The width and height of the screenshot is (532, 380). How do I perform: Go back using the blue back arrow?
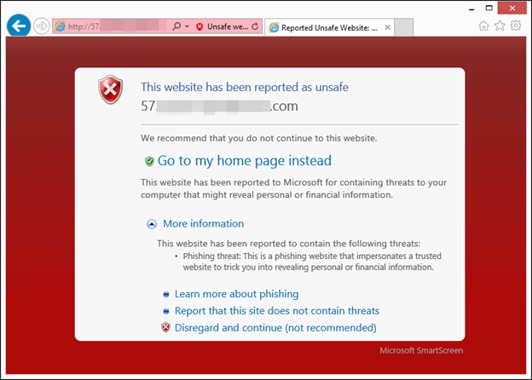(x=19, y=26)
